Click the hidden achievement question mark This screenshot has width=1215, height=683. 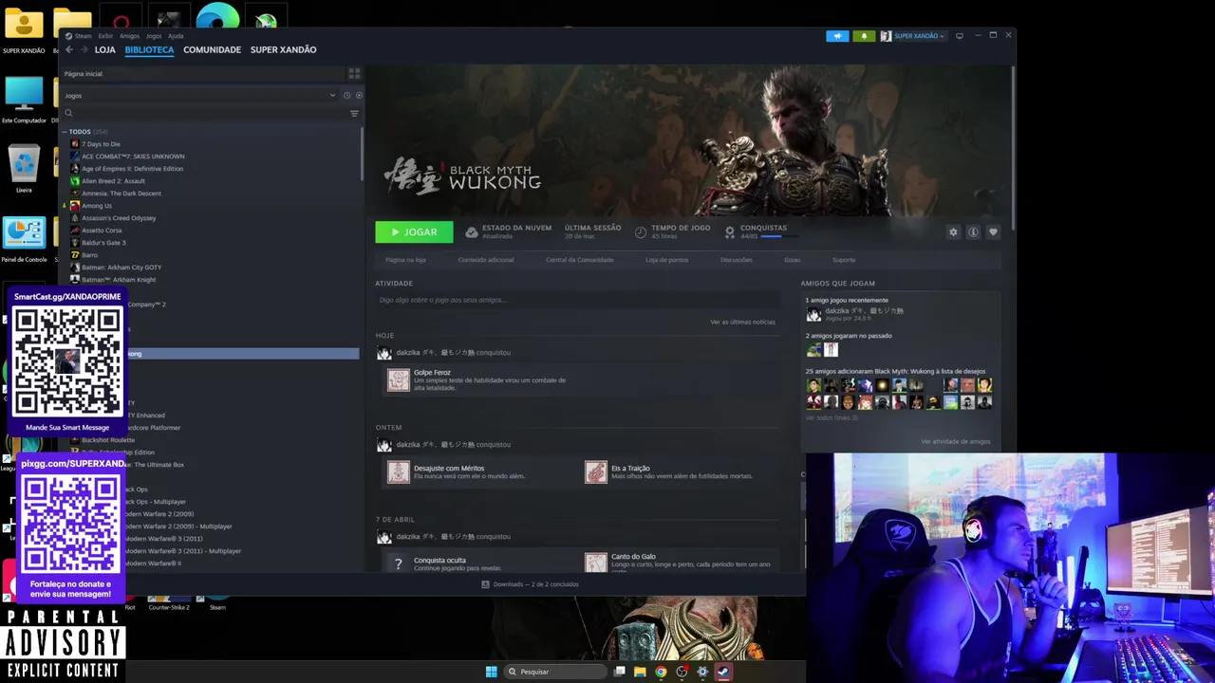click(399, 563)
